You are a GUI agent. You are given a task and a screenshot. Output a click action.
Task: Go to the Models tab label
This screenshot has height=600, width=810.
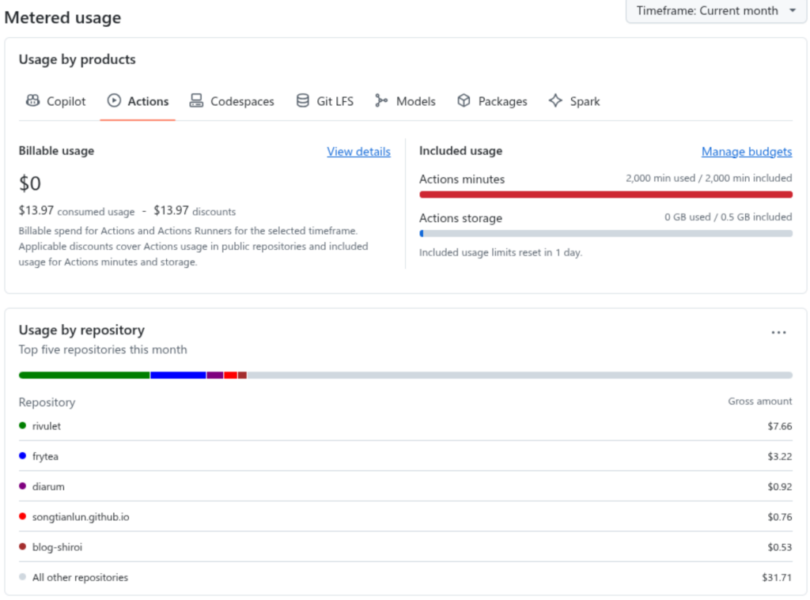[416, 101]
